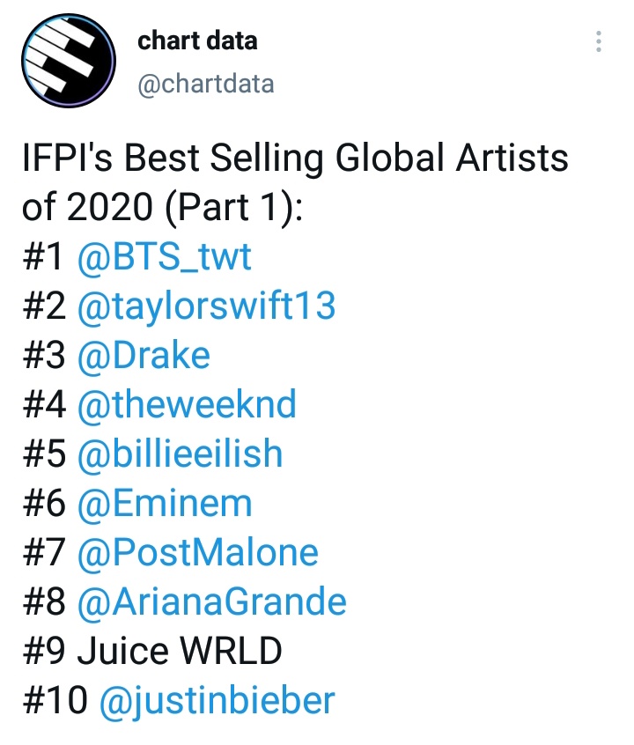
Task: Tap the @theweeknd mention
Action: (187, 404)
